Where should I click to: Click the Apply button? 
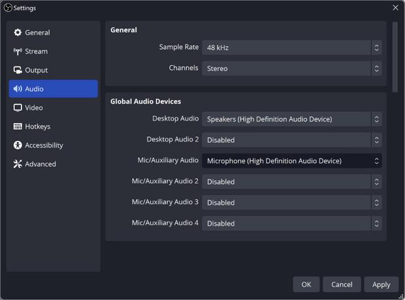381,284
